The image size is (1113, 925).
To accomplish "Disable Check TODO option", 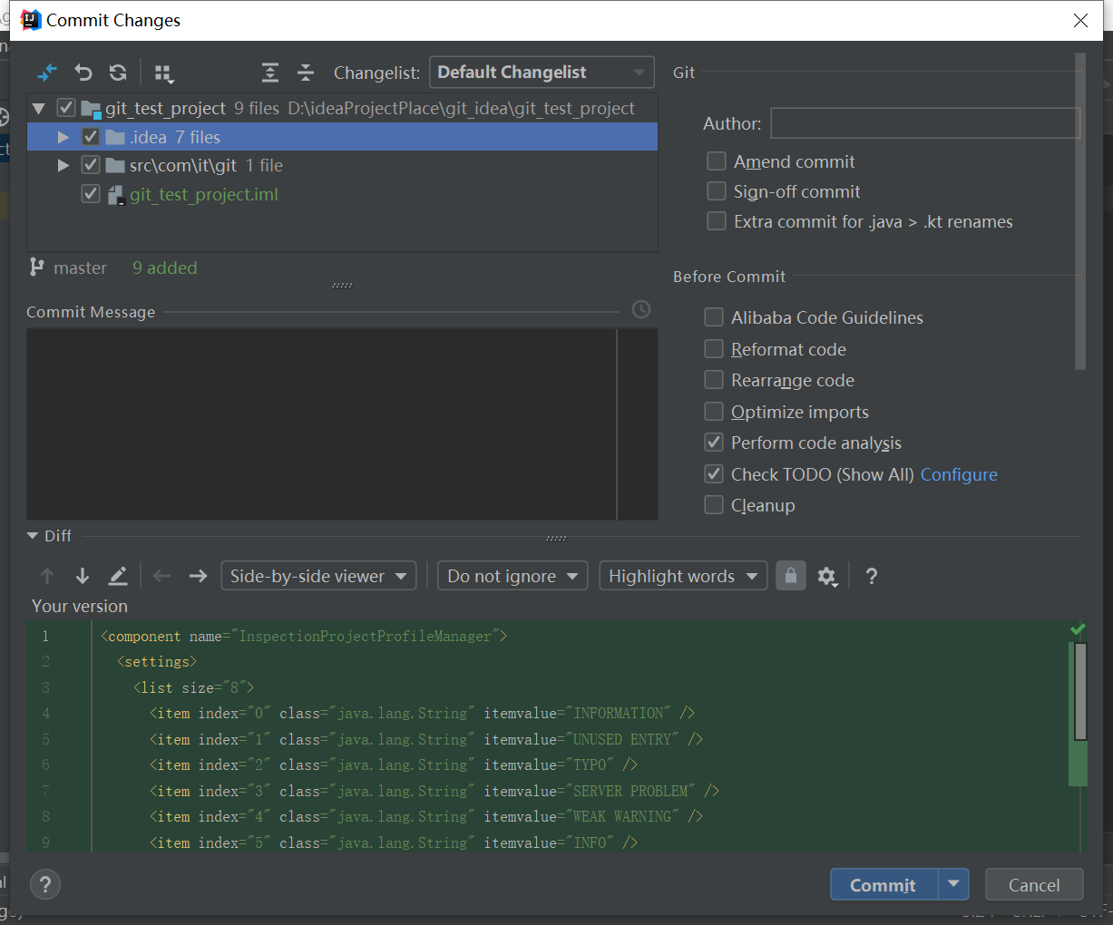I will point(714,474).
